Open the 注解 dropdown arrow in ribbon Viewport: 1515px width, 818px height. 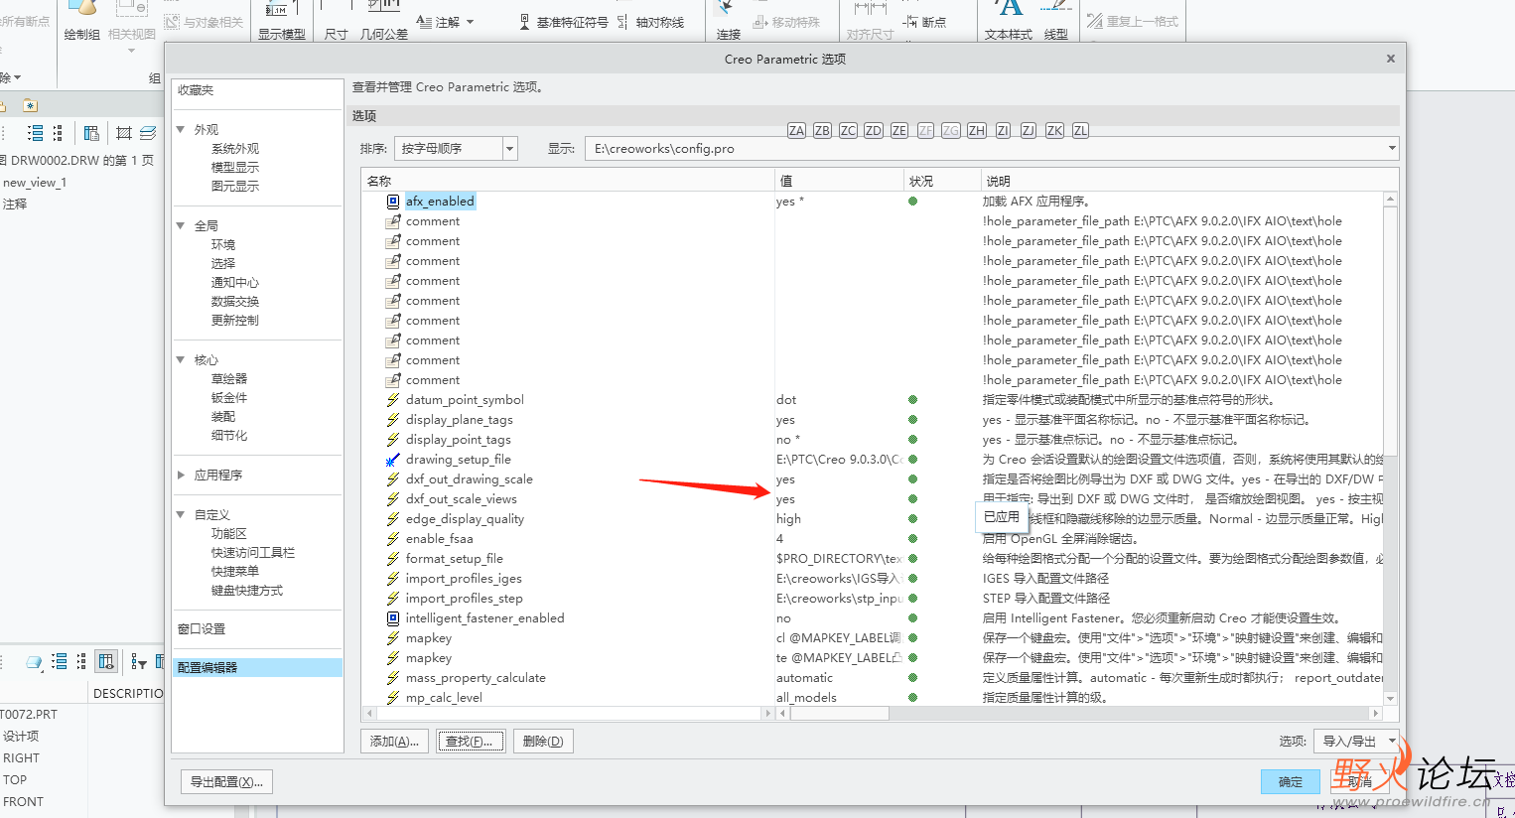pos(470,22)
